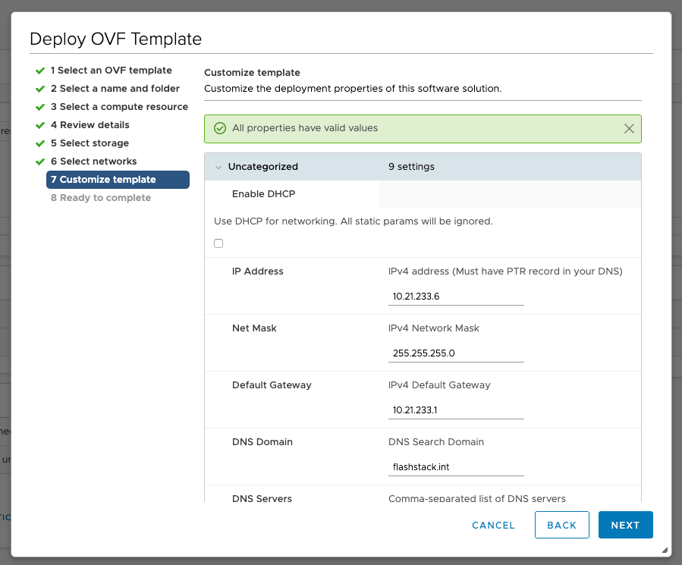Open step 4 Review details

click(x=90, y=125)
